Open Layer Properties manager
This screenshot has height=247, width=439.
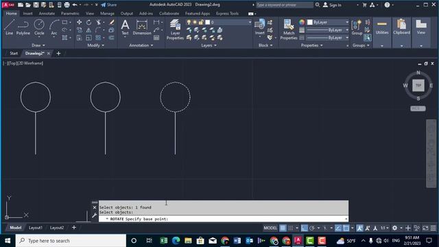[x=175, y=30]
